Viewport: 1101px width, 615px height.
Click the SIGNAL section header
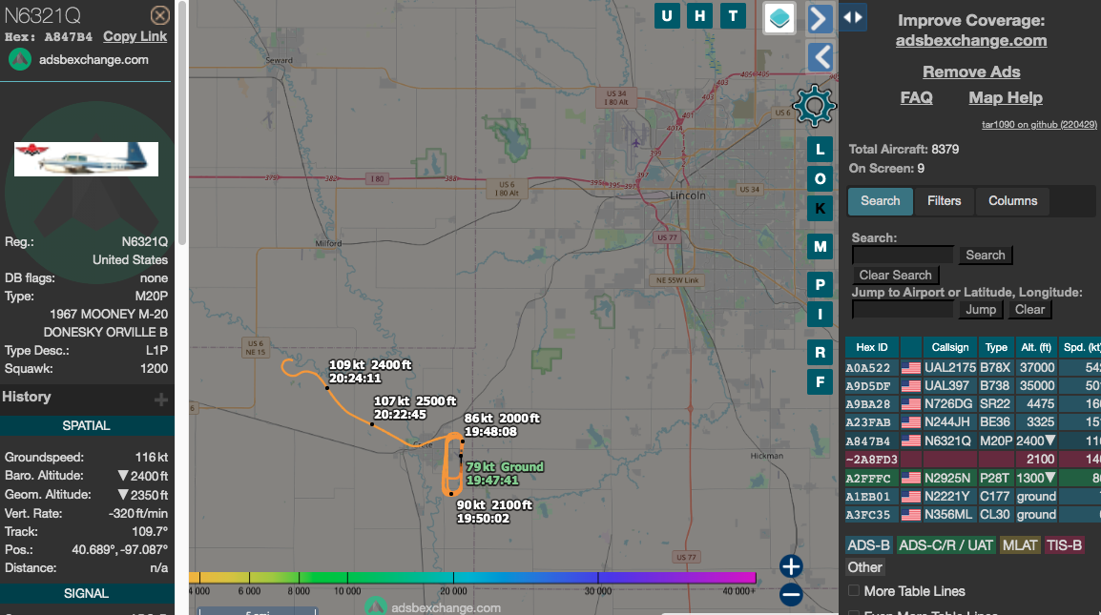coord(86,593)
